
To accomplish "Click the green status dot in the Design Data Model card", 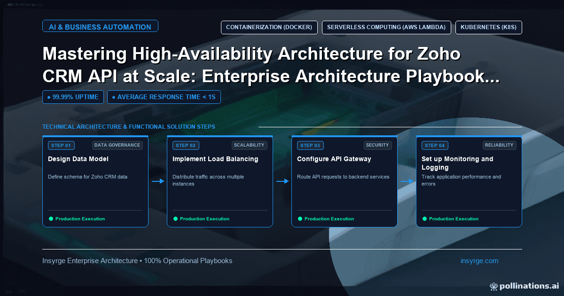I will tap(51, 218).
